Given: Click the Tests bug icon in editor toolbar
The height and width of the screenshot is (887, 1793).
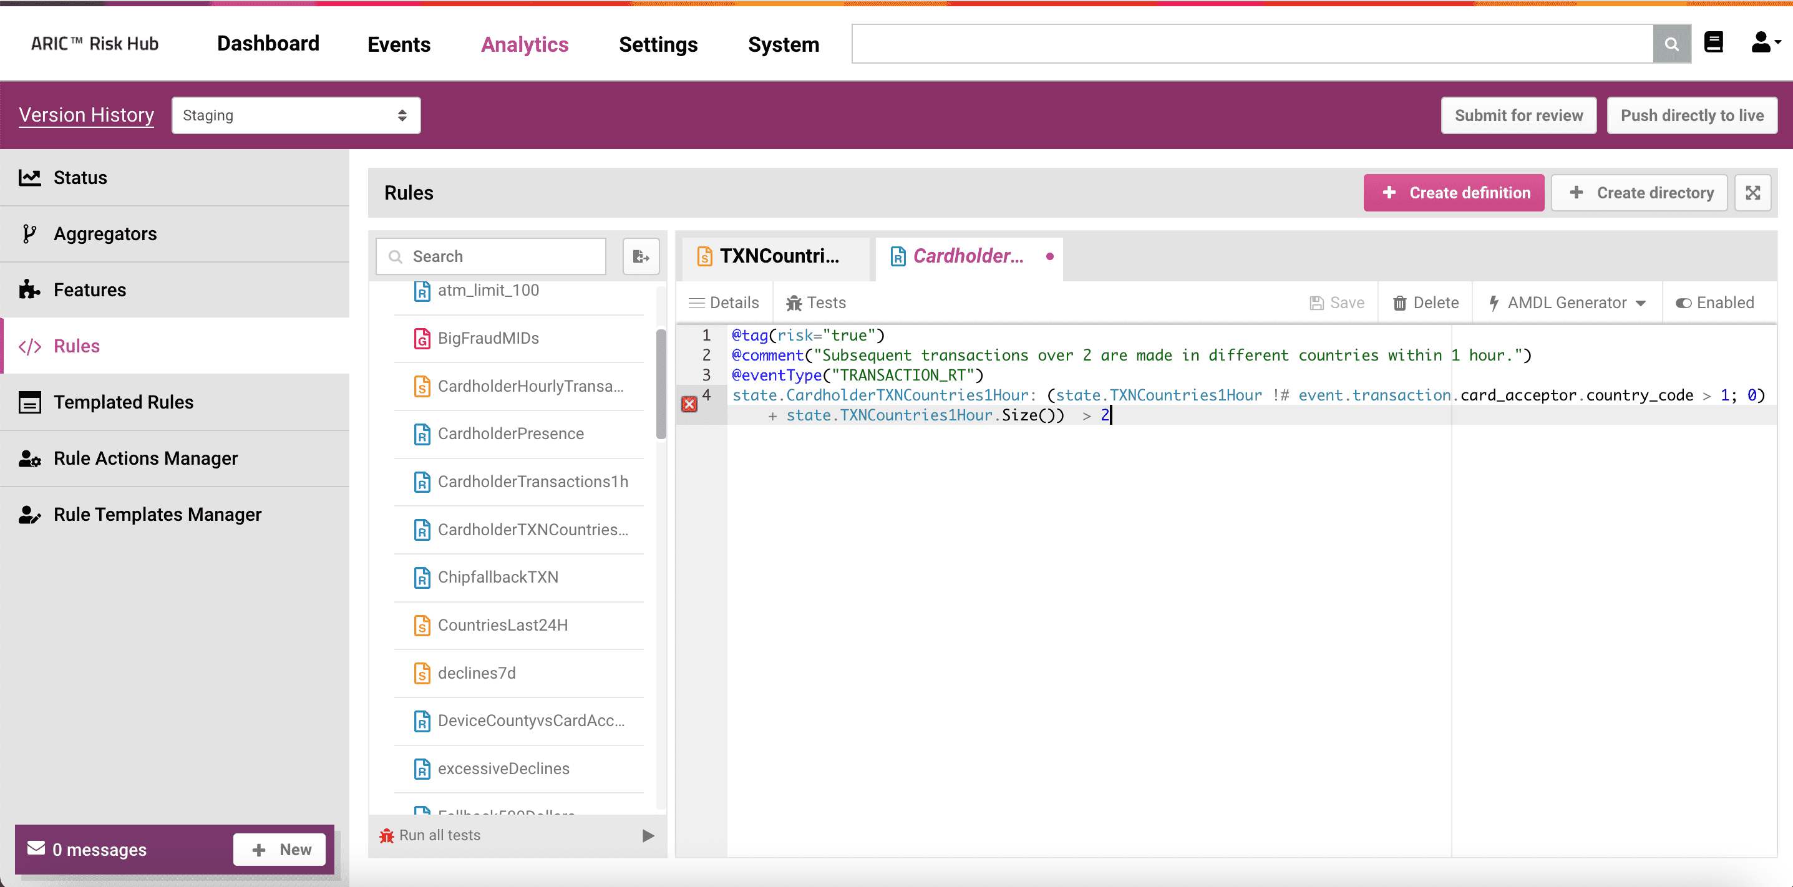Looking at the screenshot, I should [794, 303].
